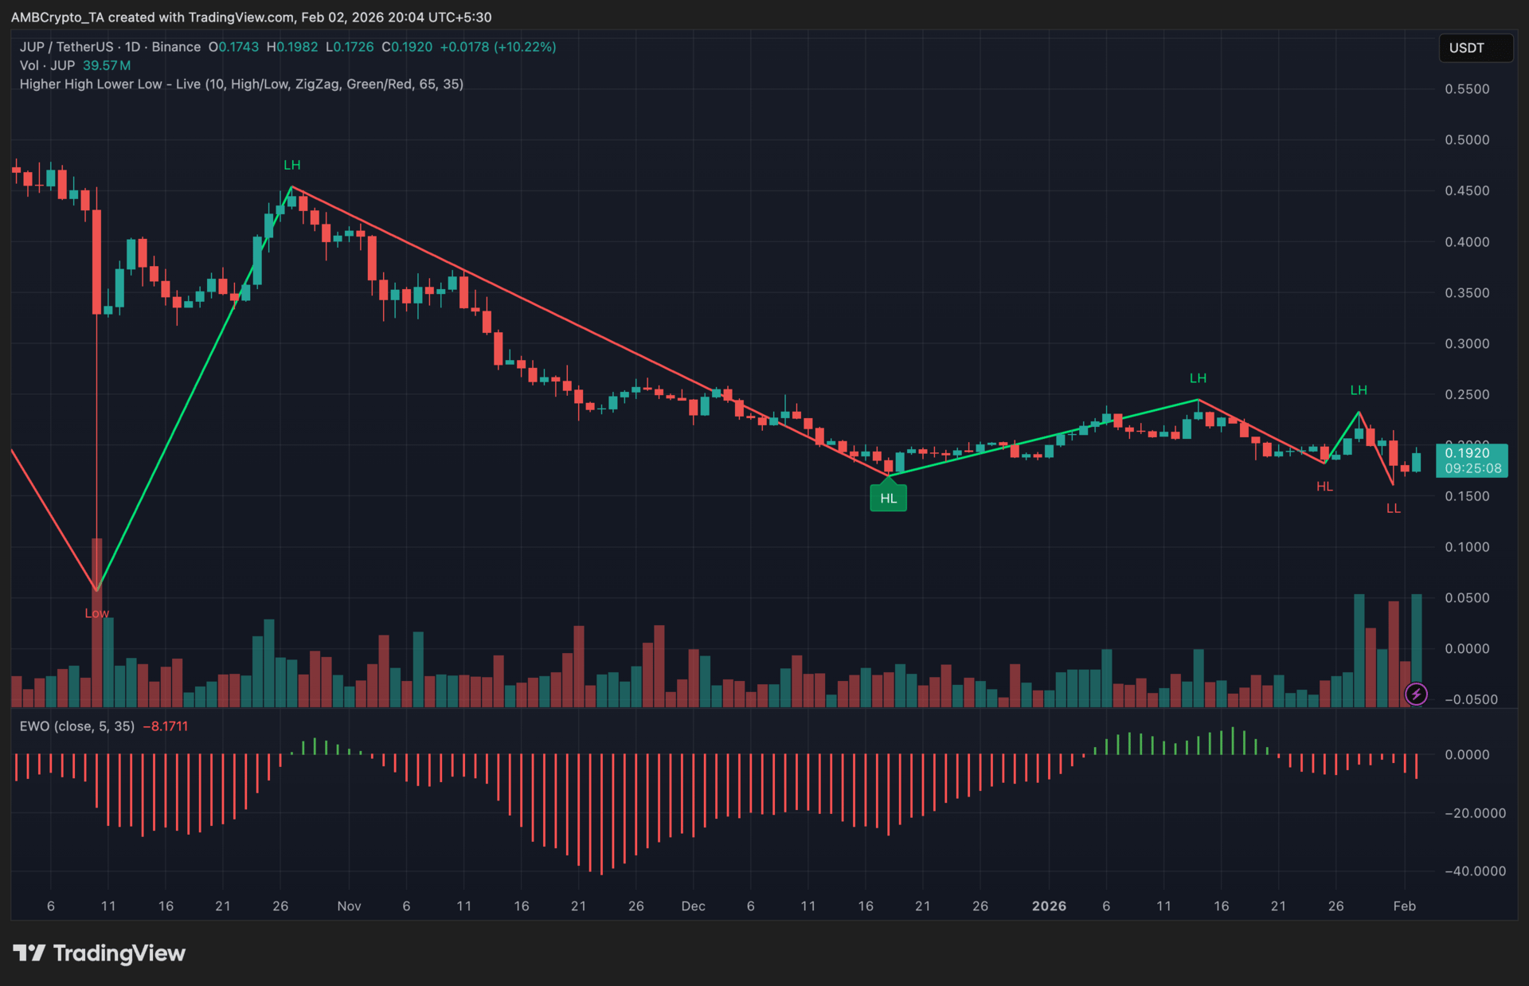Image resolution: width=1529 pixels, height=986 pixels.
Task: Click the −40.0000 EWO scale label
Action: 1475,871
